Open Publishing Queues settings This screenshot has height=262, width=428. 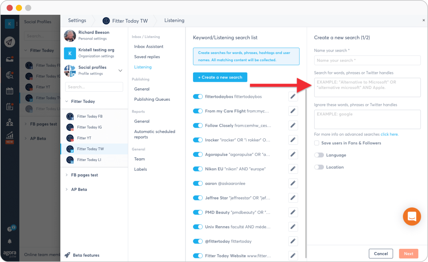pos(152,99)
